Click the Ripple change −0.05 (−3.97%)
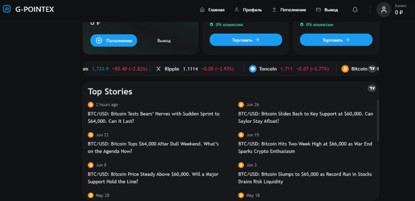This screenshot has height=201, width=415. click(x=217, y=69)
